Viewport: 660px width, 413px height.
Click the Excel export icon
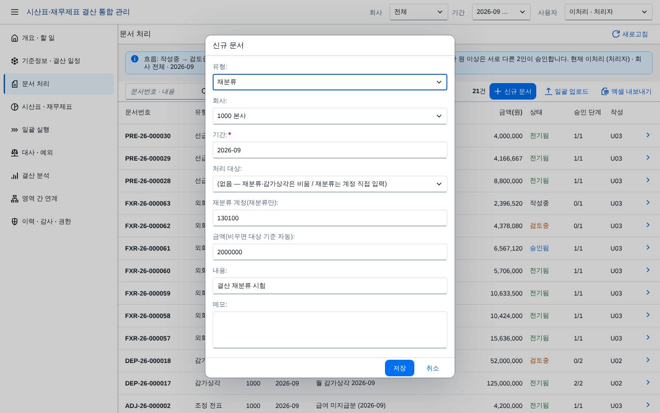point(605,91)
